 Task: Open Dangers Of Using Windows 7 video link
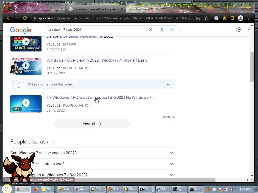click(x=80, y=36)
